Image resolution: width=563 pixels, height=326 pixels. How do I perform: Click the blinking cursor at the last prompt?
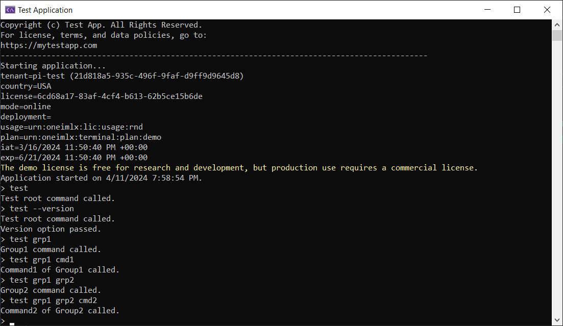coord(12,322)
